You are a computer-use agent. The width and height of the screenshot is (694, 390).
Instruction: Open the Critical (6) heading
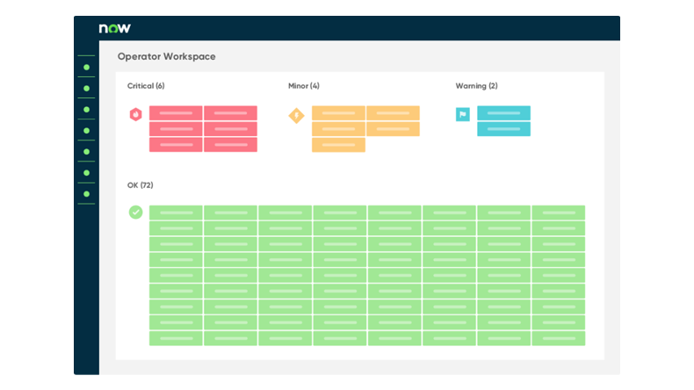click(146, 86)
